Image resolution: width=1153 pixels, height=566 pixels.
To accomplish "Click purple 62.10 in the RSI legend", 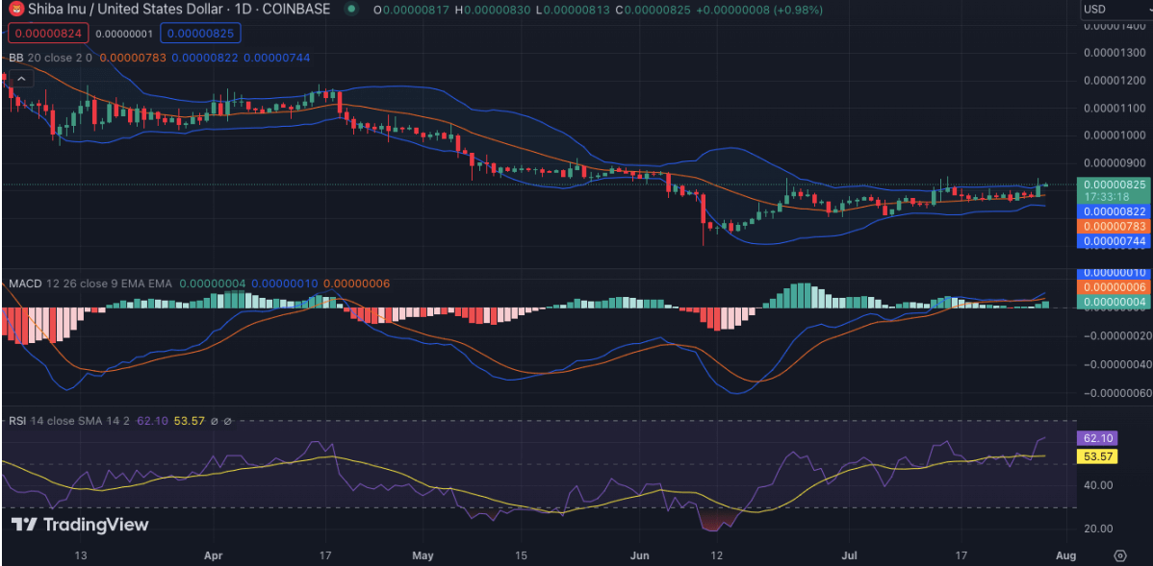I will pyautogui.click(x=152, y=421).
